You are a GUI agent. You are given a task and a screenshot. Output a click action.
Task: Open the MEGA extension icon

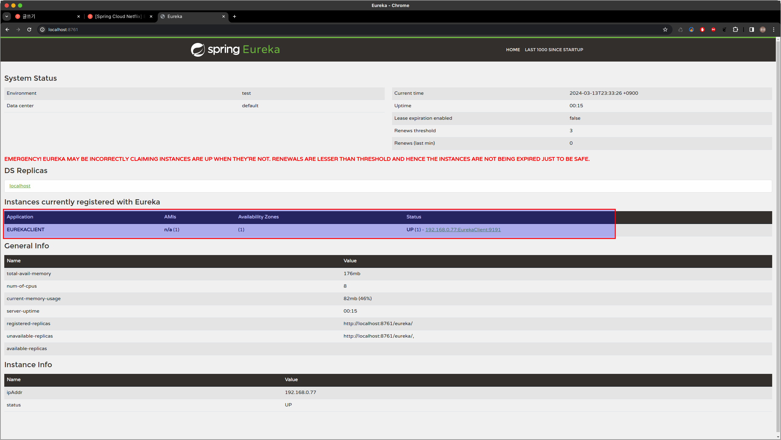click(713, 30)
